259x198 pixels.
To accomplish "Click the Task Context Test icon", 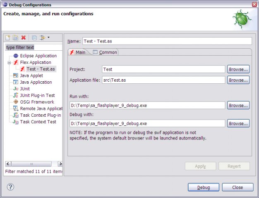I will click(16, 122).
